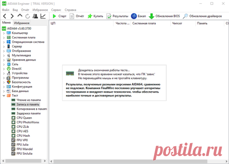Select the DirectX tree item
The height and width of the screenshot is (164, 229).
(x=14, y=69)
